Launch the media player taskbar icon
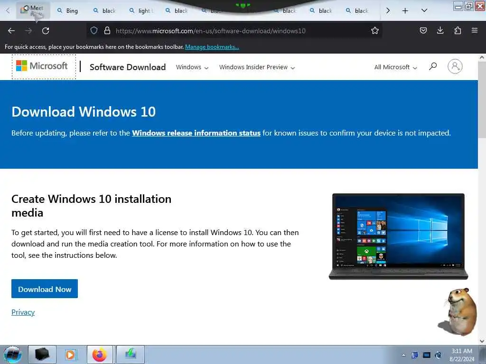This screenshot has width=486, height=364. 71,355
